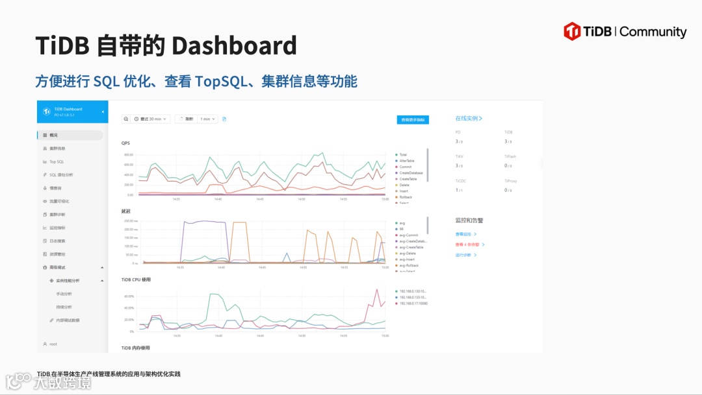The width and height of the screenshot is (702, 395).
Task: Click the TiProxy instance count 0/0
Action: pos(508,190)
